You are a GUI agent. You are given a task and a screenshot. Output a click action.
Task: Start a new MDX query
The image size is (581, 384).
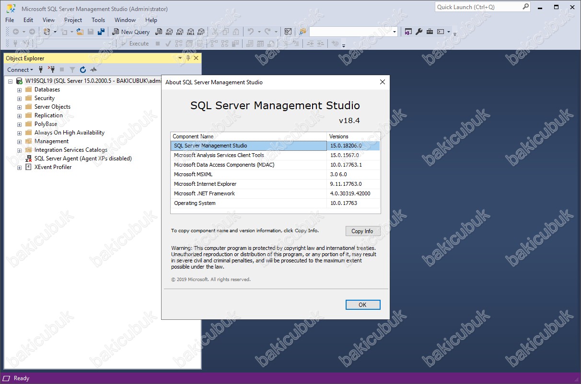(x=169, y=32)
